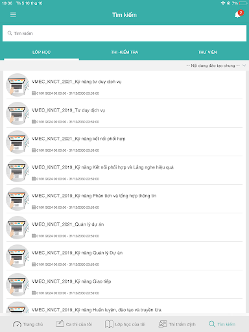
Task: Click calendar icon under Kỹ năng Giao tiếp
Action: [34, 293]
